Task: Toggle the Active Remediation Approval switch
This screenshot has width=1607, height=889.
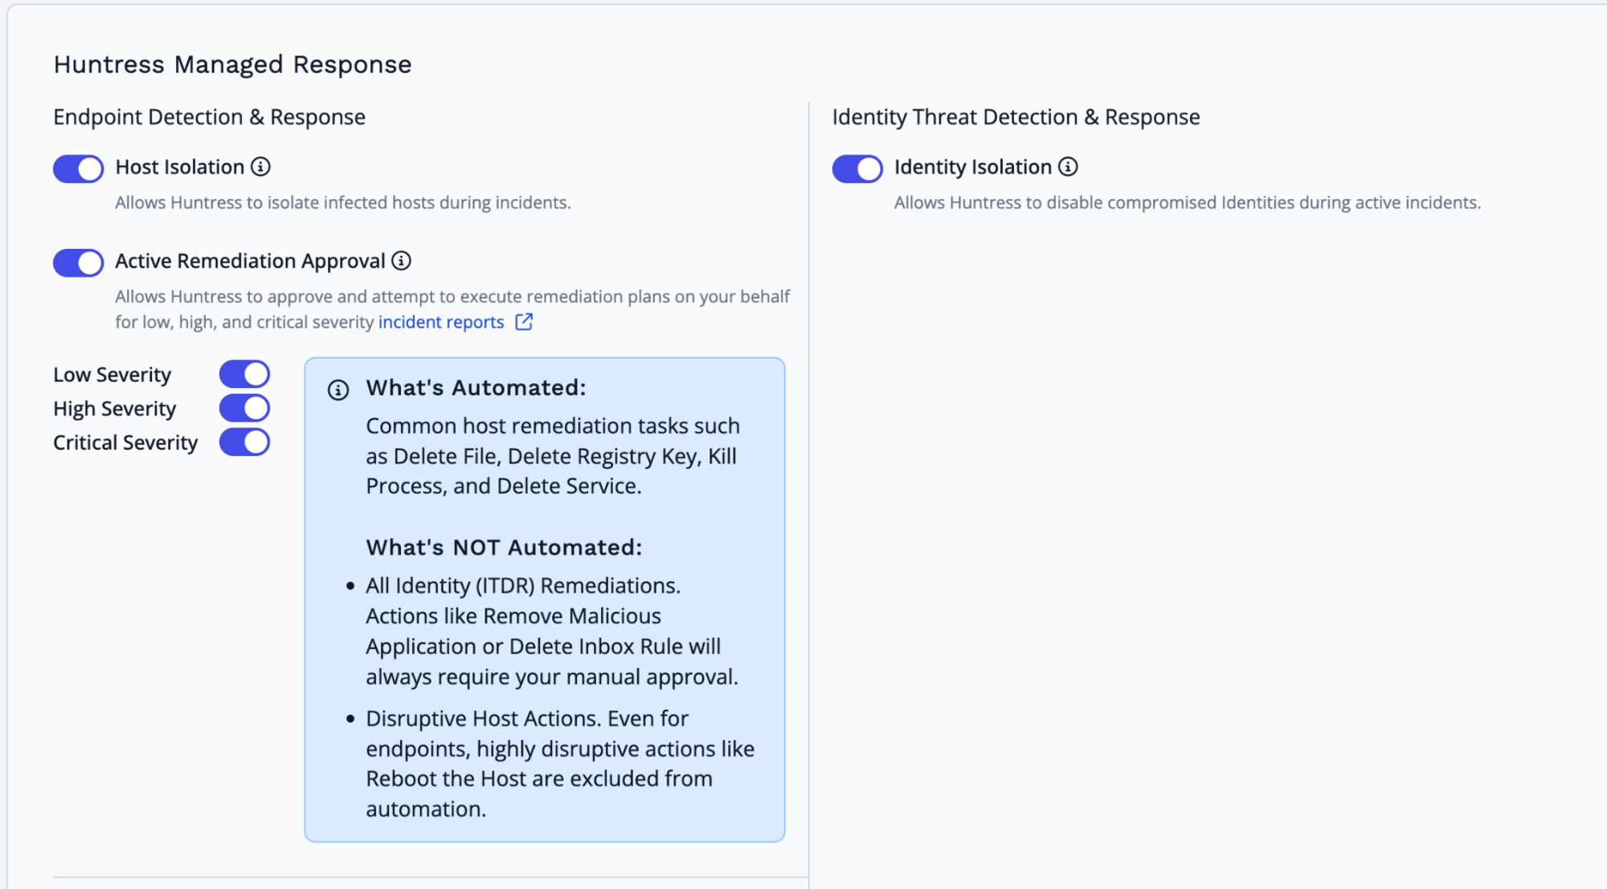Action: [x=78, y=263]
